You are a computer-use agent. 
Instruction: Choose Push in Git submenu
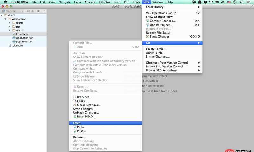(x=105, y=131)
